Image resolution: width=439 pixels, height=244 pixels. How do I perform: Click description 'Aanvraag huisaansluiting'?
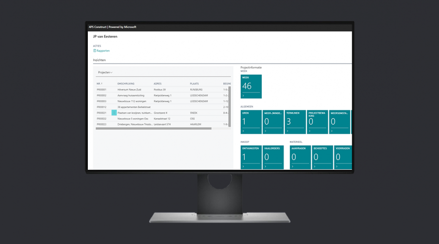tap(131, 96)
